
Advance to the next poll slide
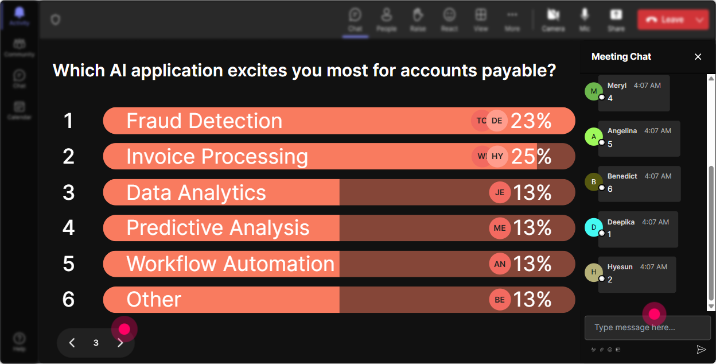click(x=120, y=343)
